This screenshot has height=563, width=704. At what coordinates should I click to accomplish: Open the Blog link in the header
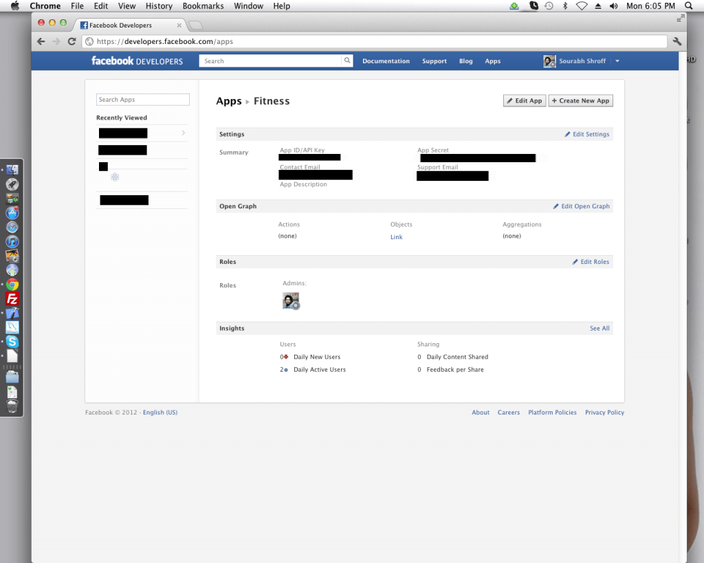coord(465,61)
